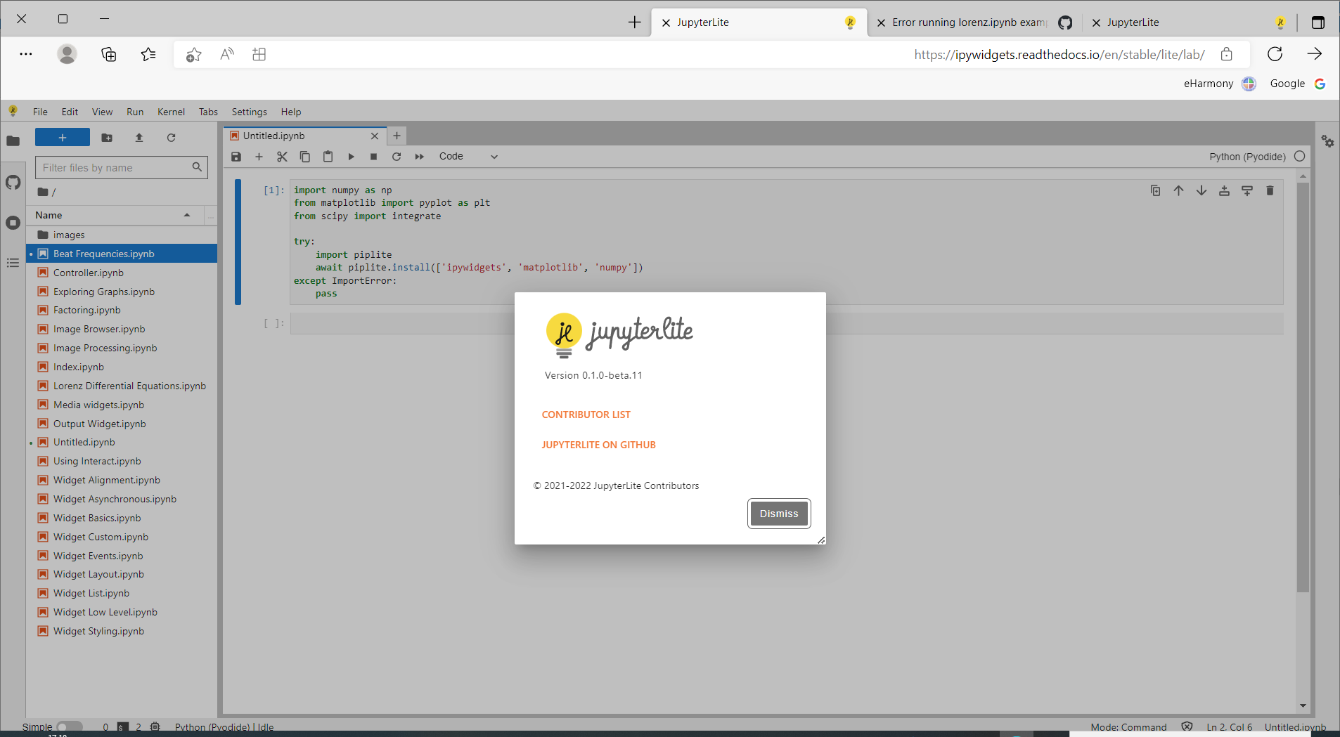Screen dimensions: 1340x737
Task: Restart kernel and run all cells
Action: [420, 157]
